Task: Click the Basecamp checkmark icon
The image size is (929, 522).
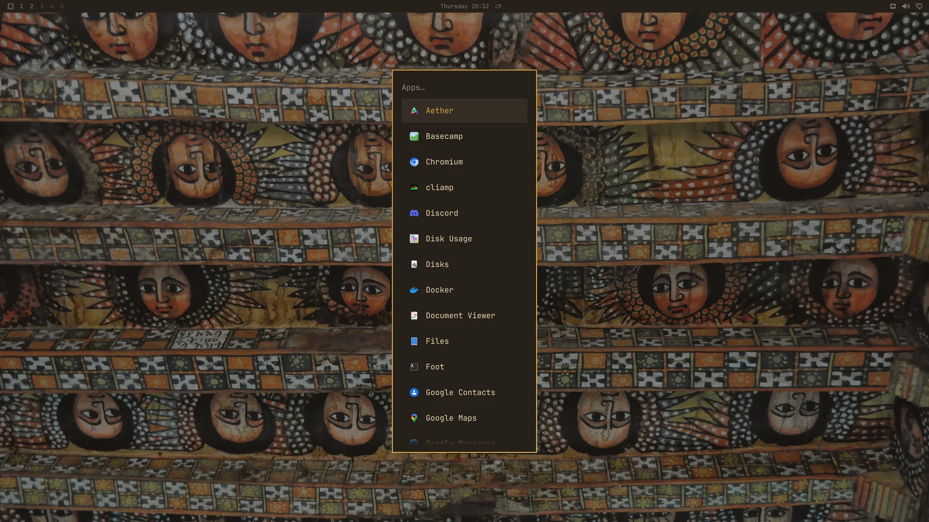Action: click(x=414, y=136)
